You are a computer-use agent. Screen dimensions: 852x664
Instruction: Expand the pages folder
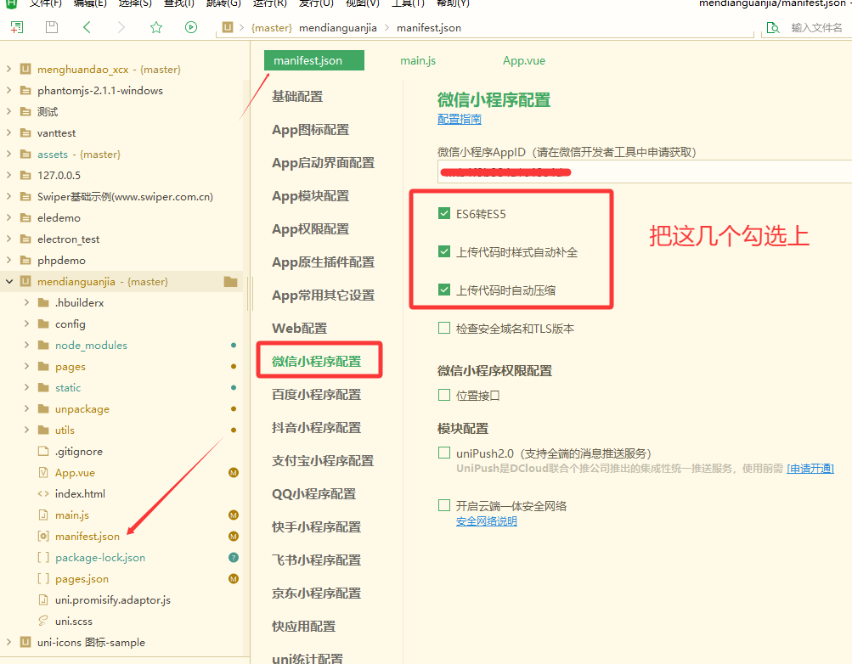tap(26, 366)
